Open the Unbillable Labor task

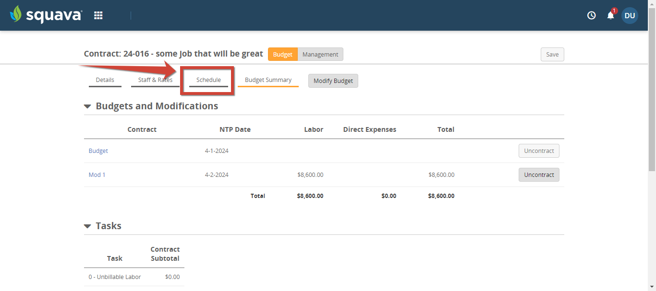(x=115, y=277)
